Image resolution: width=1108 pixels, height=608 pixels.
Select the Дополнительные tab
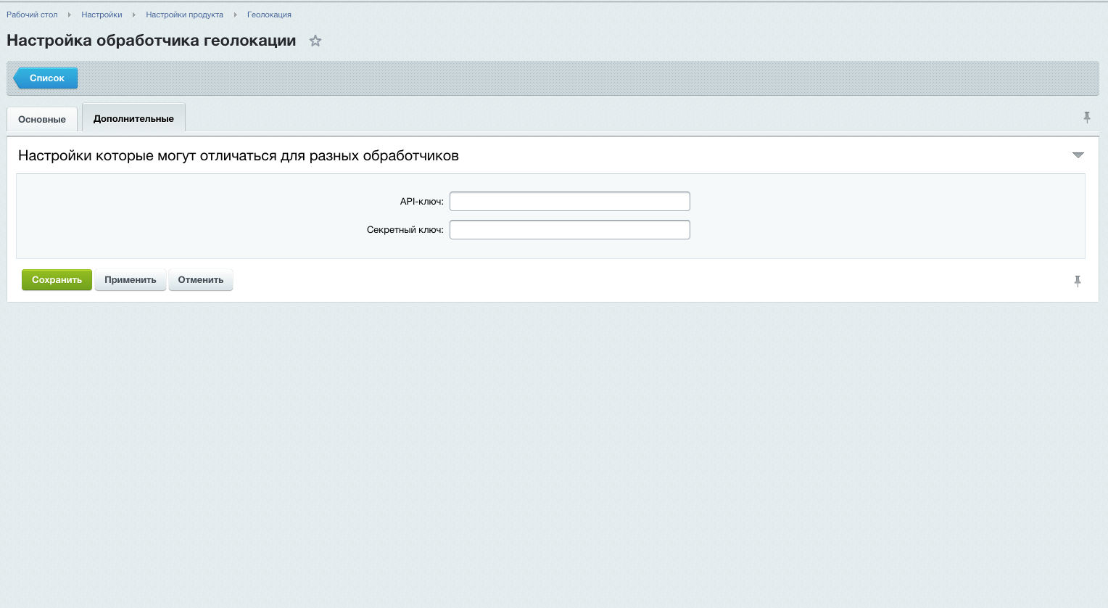click(x=133, y=118)
